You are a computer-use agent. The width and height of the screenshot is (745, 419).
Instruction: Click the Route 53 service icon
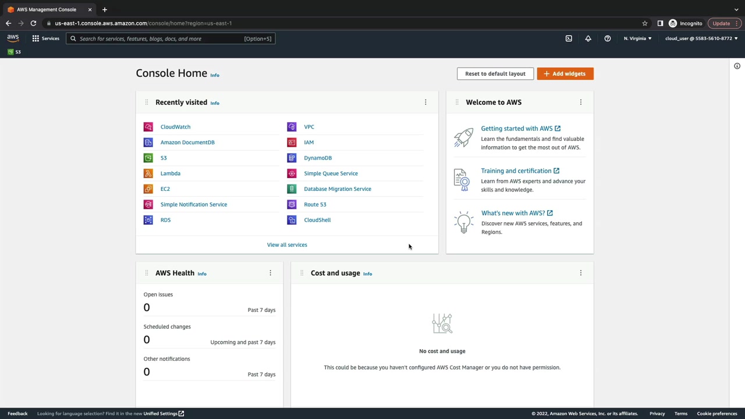292,204
